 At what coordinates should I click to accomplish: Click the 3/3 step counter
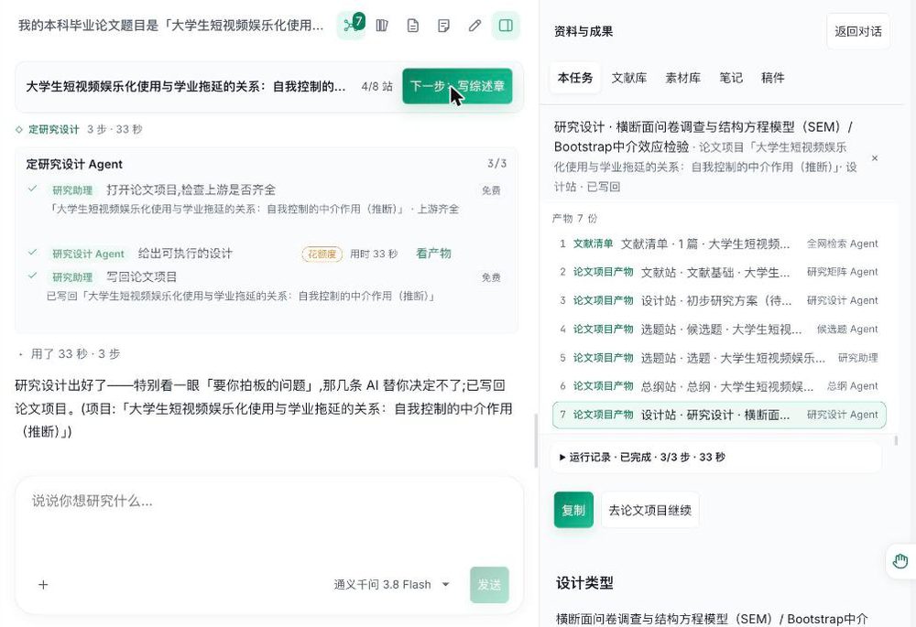click(x=497, y=164)
